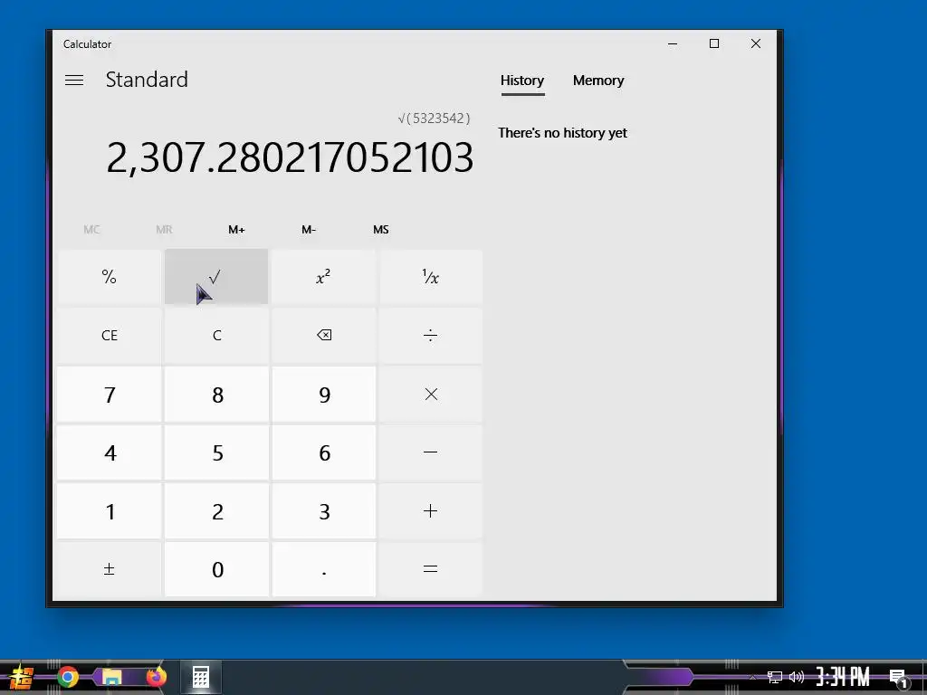Switch to the Memory tab
The height and width of the screenshot is (695, 927).
598,81
